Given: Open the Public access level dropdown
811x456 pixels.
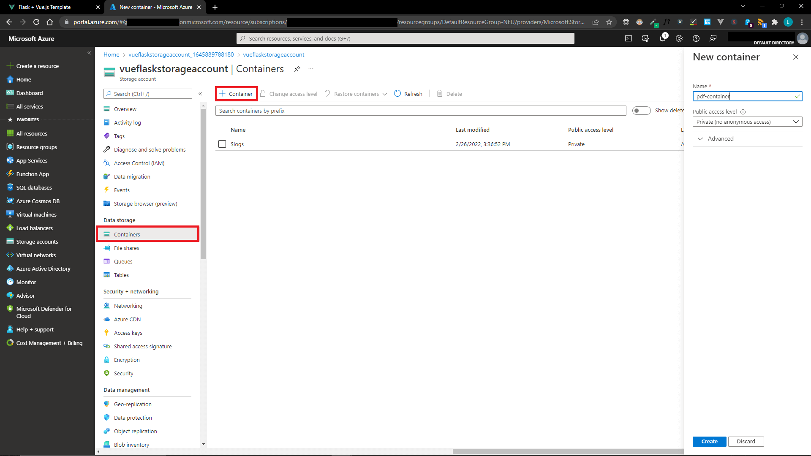Looking at the screenshot, I should 747,122.
